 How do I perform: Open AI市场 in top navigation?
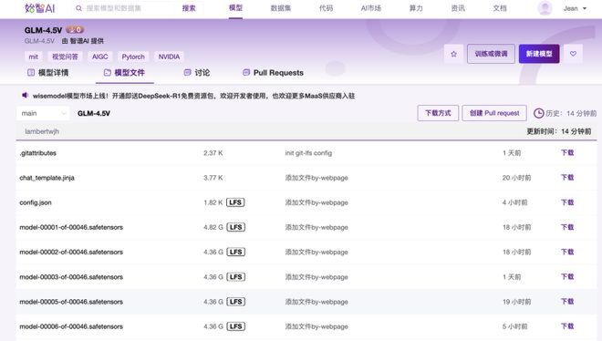coord(371,8)
